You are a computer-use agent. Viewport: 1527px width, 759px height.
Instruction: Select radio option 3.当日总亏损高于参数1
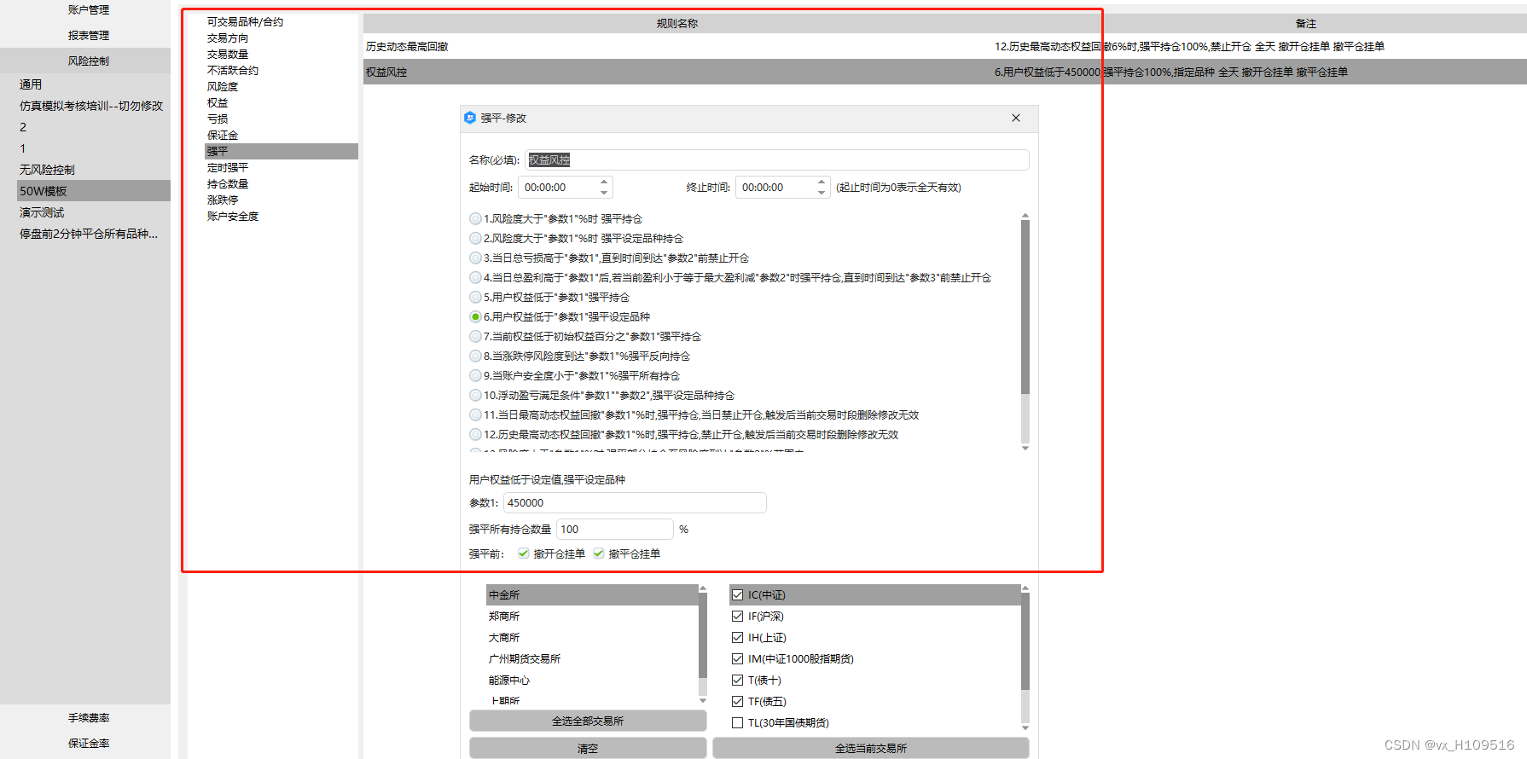(x=475, y=258)
